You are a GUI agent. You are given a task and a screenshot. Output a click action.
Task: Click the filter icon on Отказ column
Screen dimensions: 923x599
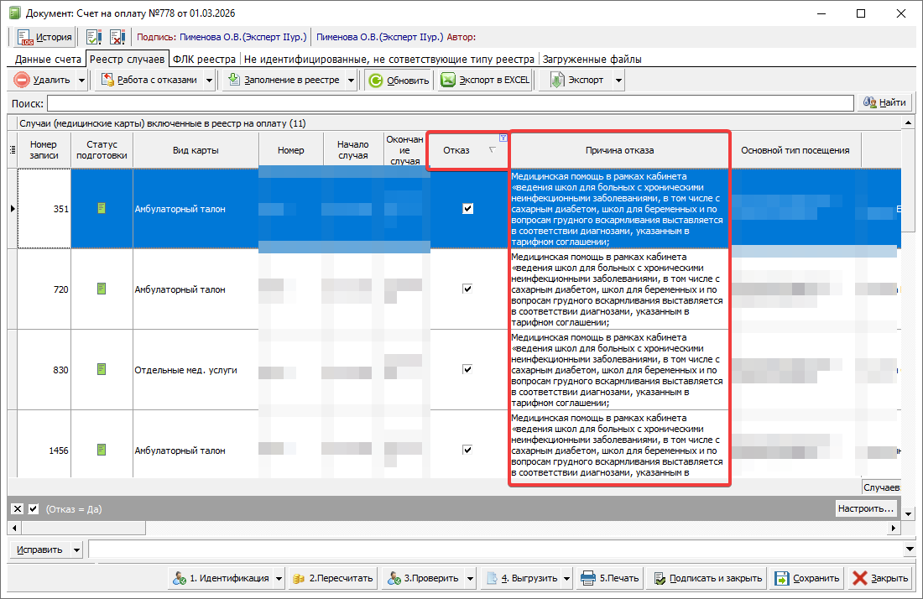pyautogui.click(x=503, y=138)
